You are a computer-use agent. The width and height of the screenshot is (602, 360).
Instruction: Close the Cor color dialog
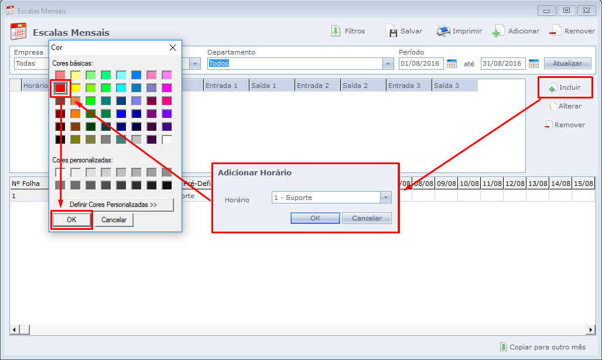click(172, 47)
